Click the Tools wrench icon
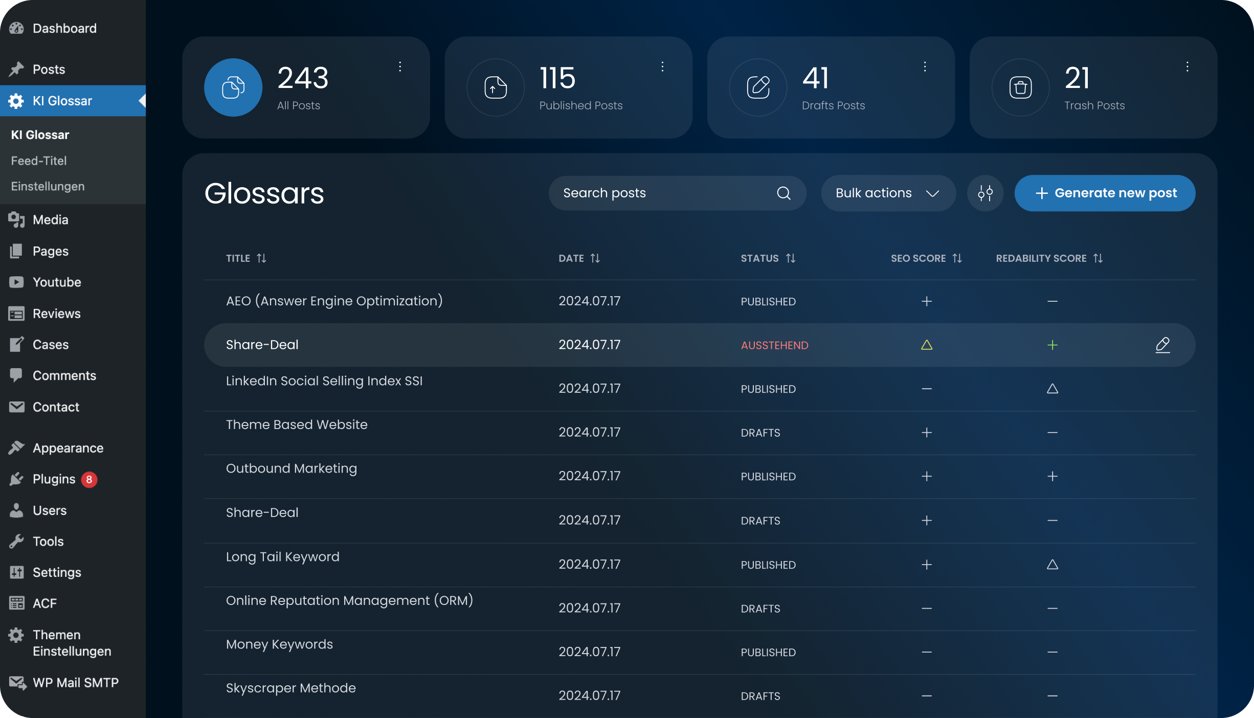The width and height of the screenshot is (1254, 718). coord(16,541)
